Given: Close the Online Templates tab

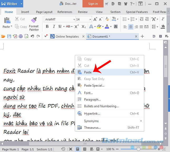Looking at the screenshot, I should click(83, 36).
